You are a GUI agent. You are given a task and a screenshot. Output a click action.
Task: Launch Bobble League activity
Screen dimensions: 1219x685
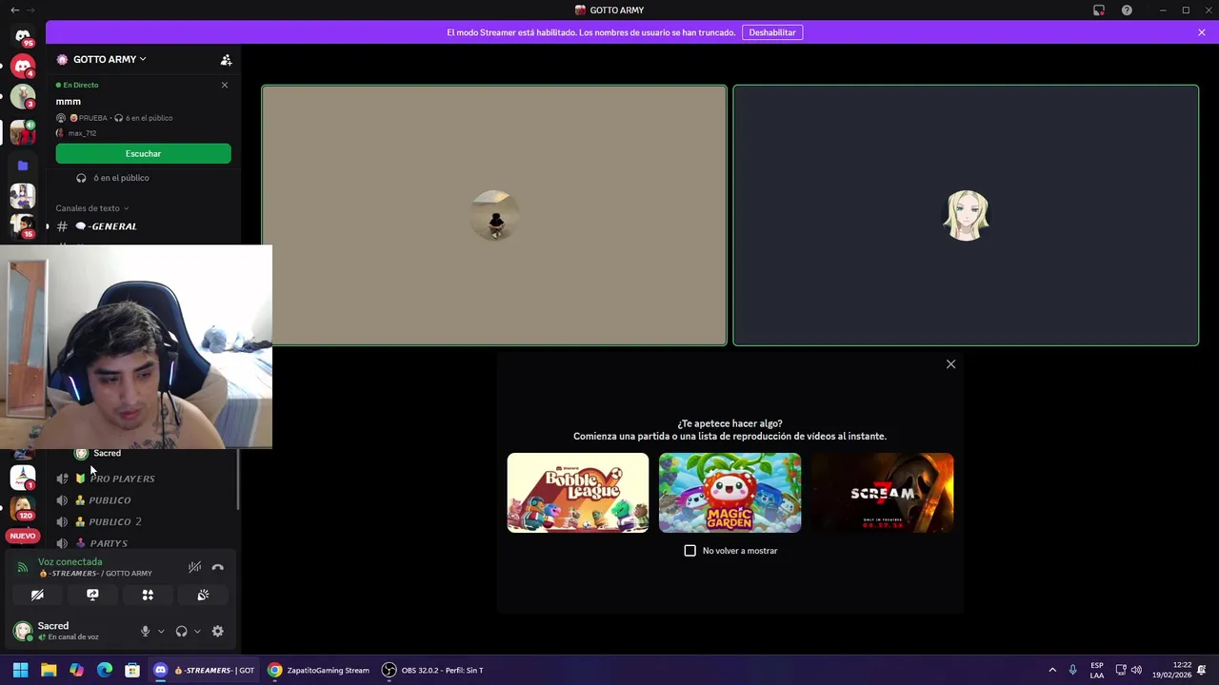[x=578, y=493]
